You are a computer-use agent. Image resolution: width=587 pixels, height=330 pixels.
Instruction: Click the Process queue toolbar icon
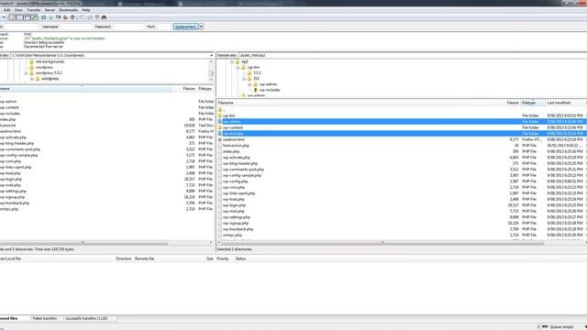[x=50, y=17]
